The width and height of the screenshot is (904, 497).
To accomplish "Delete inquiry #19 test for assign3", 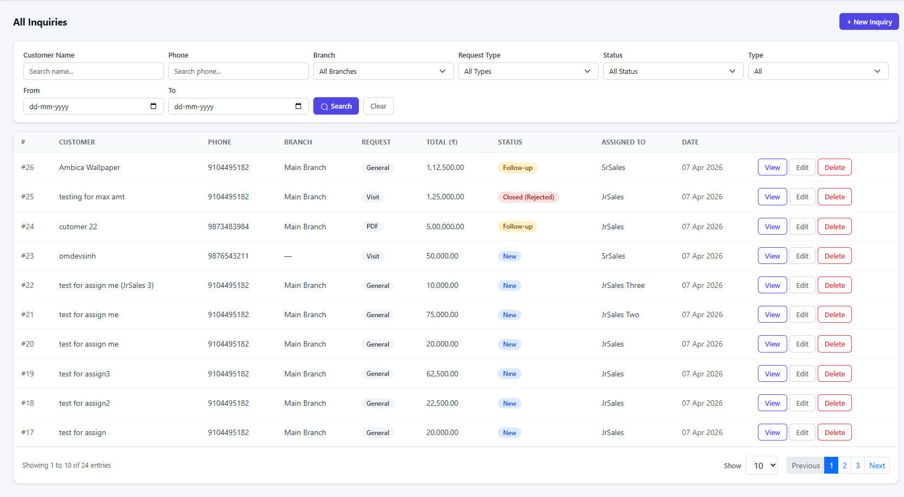I will coord(835,374).
